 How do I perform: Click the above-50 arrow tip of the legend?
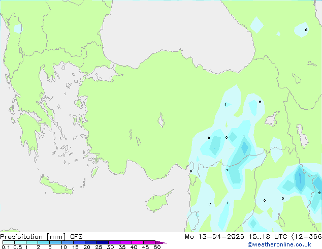(161, 242)
